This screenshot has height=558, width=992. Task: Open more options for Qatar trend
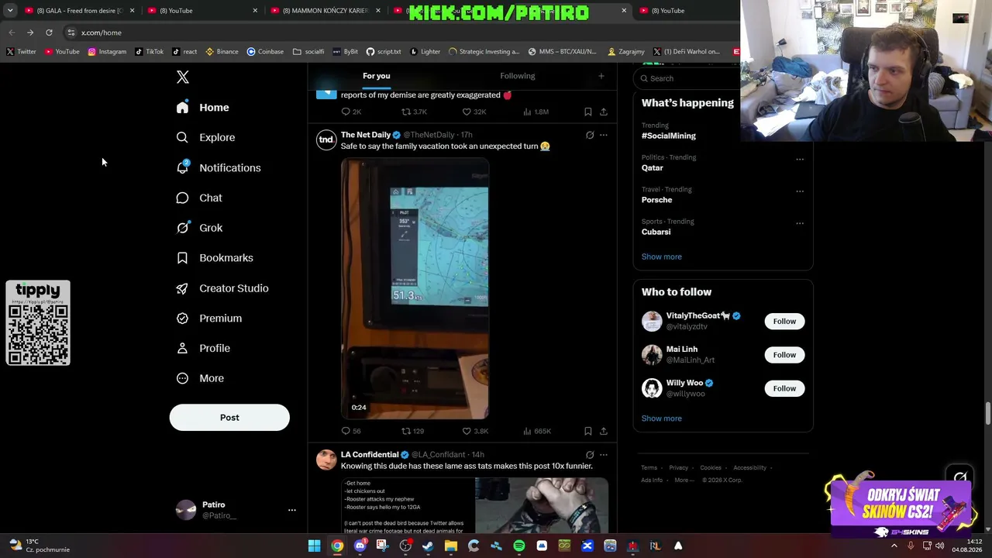(x=800, y=160)
